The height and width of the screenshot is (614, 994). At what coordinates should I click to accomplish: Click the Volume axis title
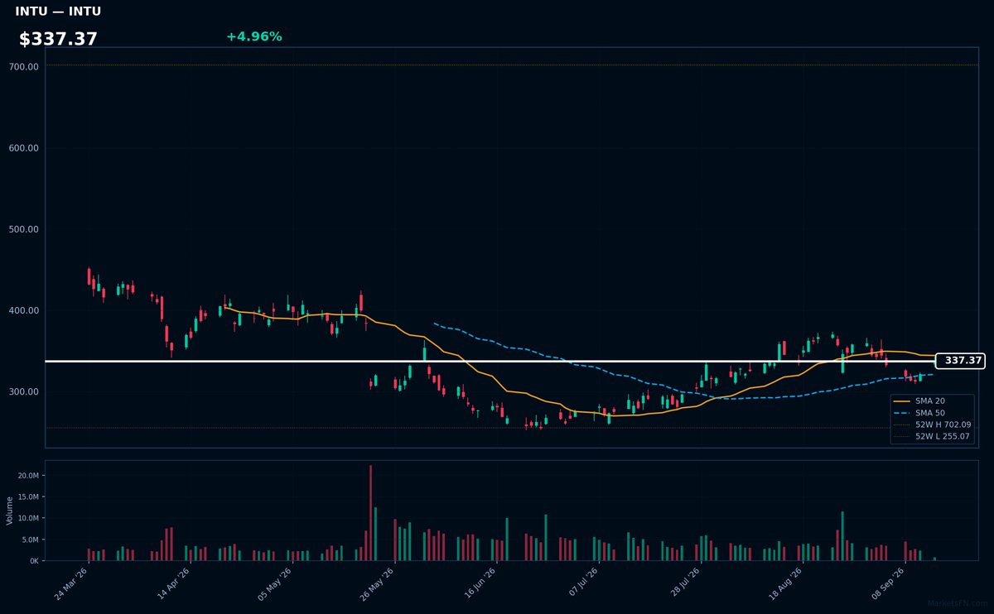point(10,511)
